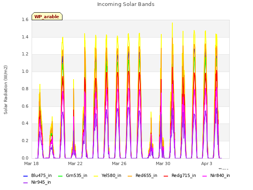This screenshot has width=253, height=190.
Task: Toggle the Grn535_in legend entry
Action: [73, 176]
